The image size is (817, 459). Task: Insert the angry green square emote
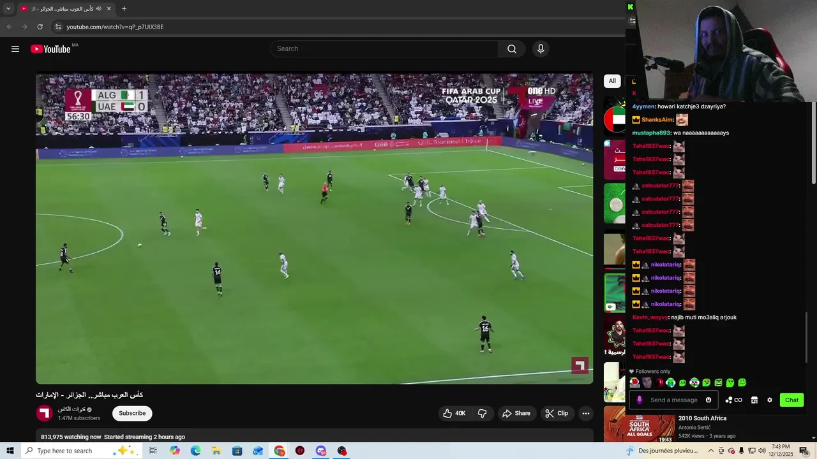click(718, 382)
